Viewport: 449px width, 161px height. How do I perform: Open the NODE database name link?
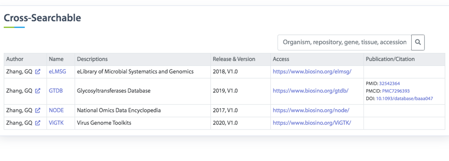coord(56,110)
